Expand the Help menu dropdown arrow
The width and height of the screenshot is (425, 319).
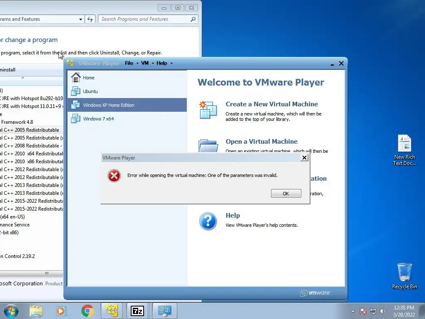pyautogui.click(x=171, y=64)
